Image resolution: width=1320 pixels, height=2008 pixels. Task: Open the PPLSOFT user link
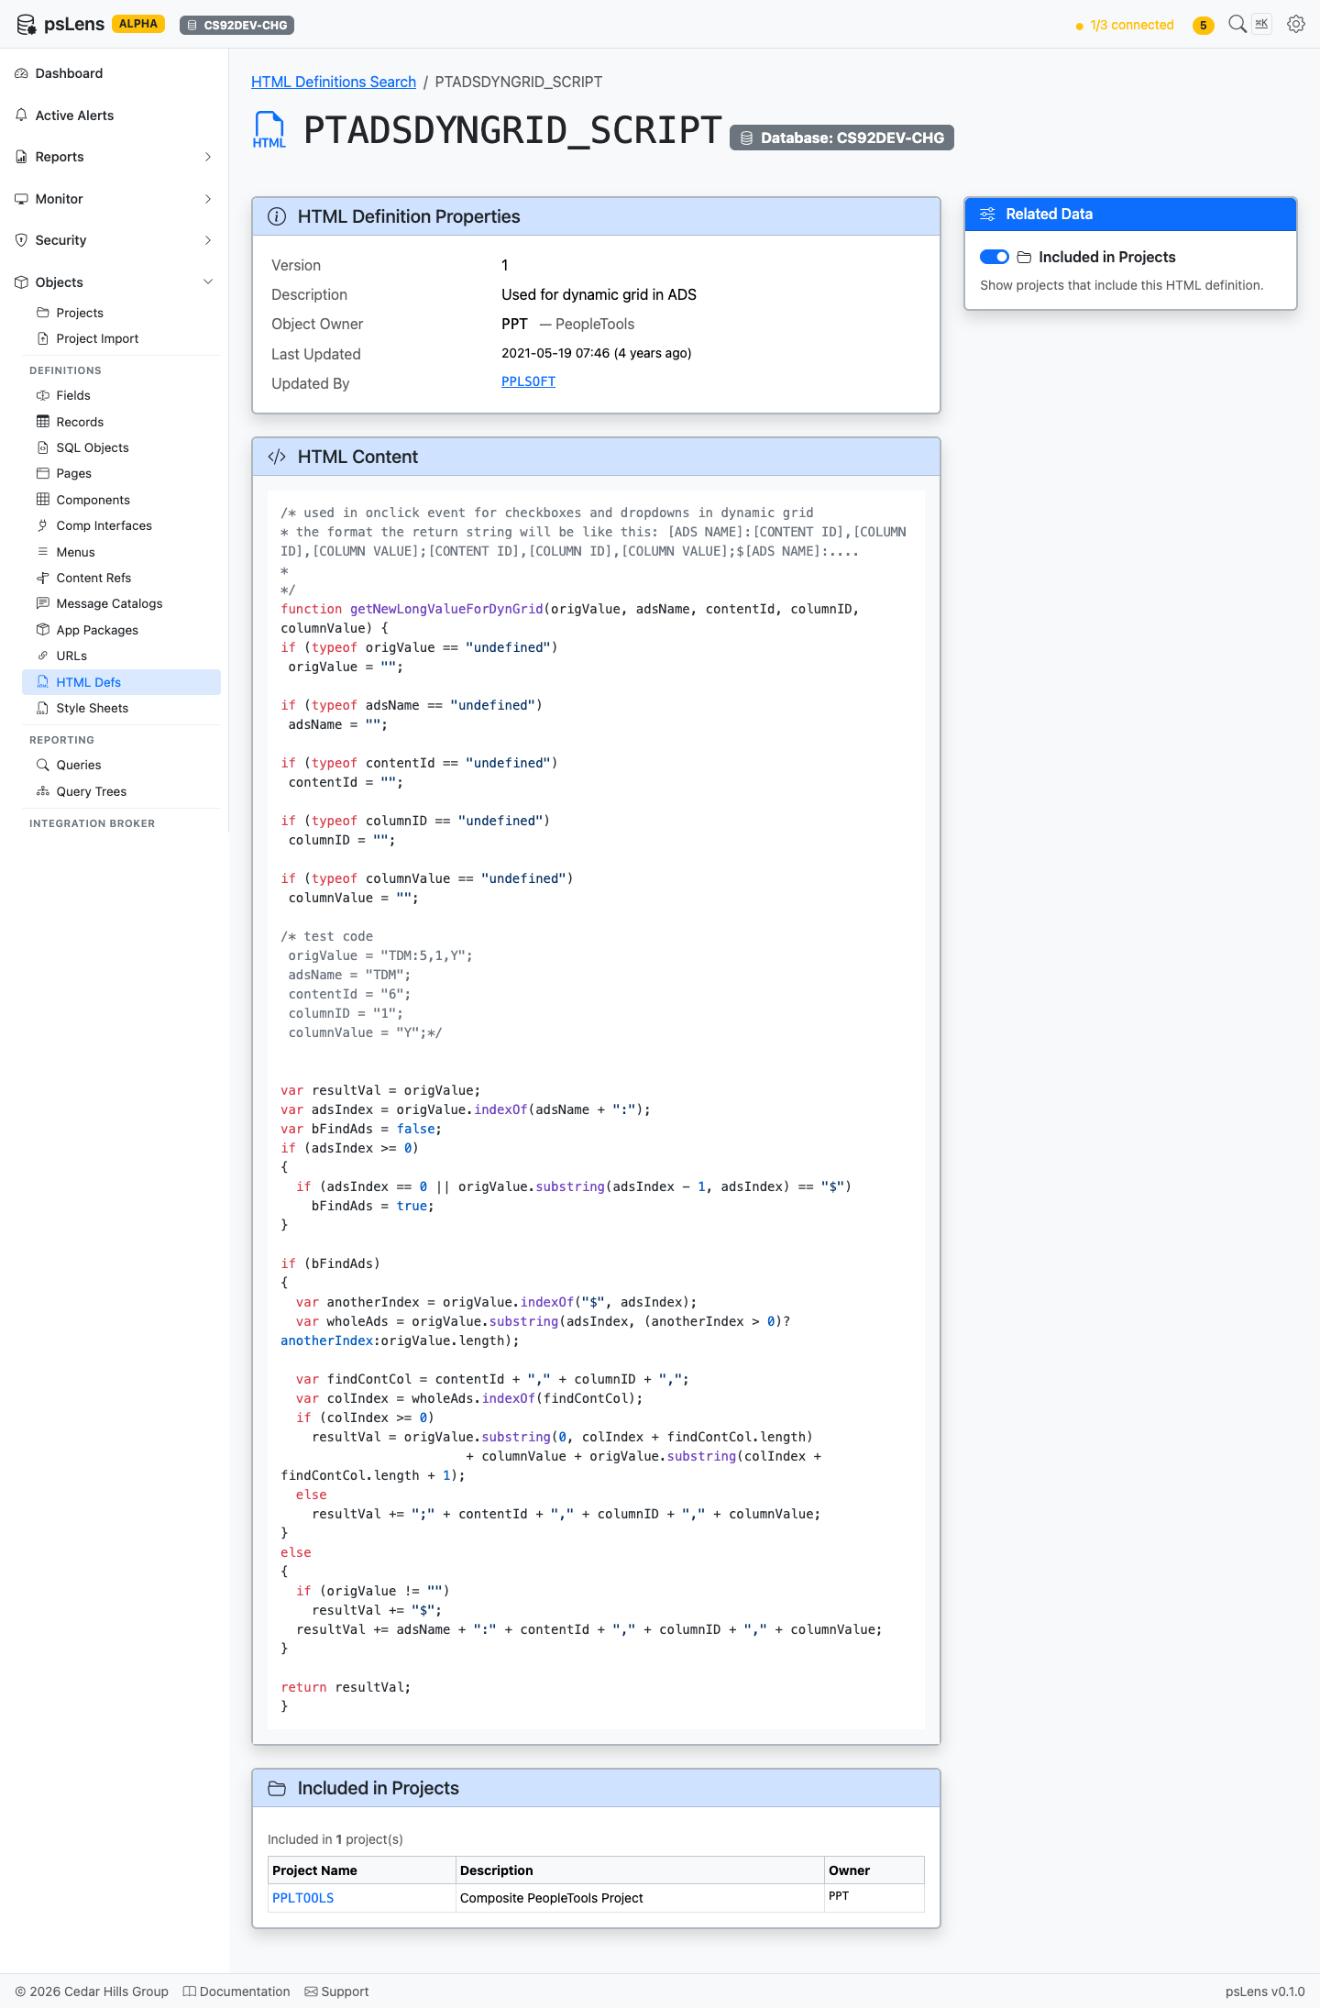(528, 381)
